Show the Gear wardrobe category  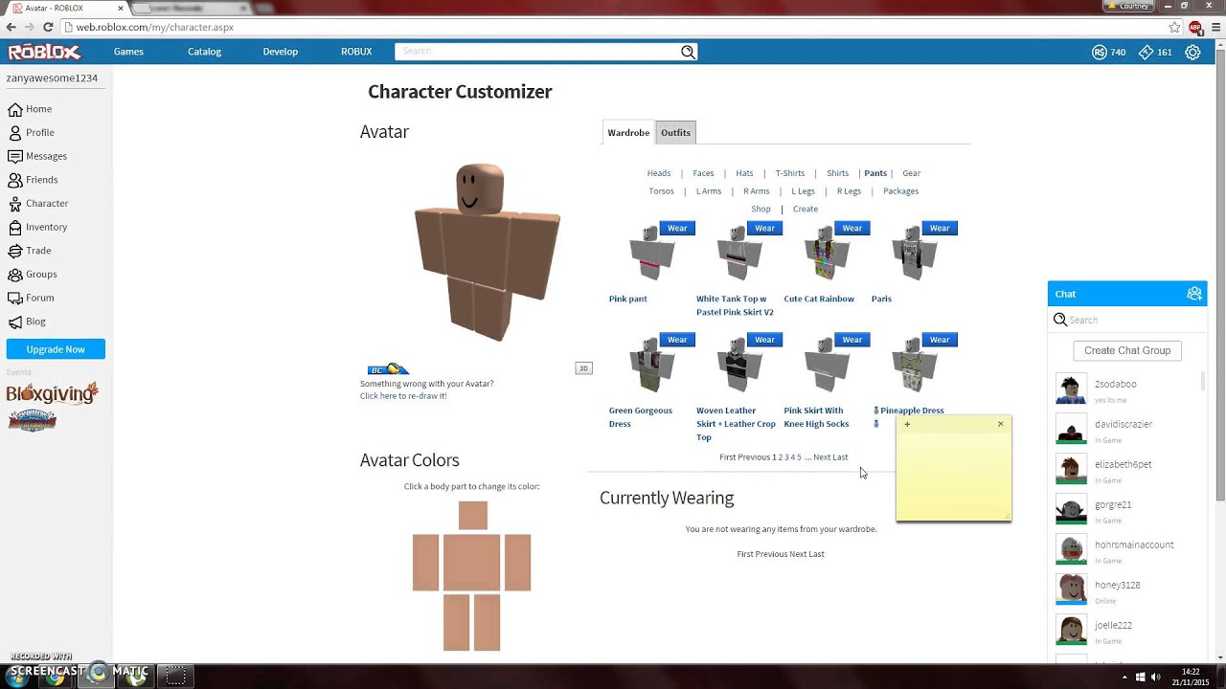pyautogui.click(x=911, y=173)
